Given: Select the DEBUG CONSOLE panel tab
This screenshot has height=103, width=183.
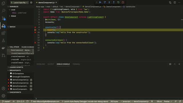Looking at the screenshot, I should click(63, 64).
